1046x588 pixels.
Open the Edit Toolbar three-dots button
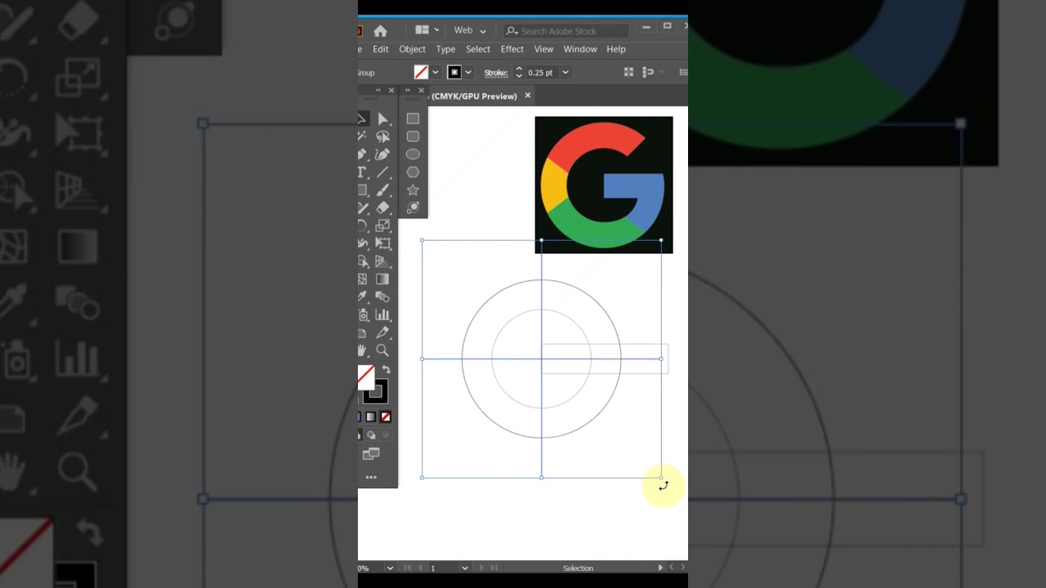pos(371,477)
